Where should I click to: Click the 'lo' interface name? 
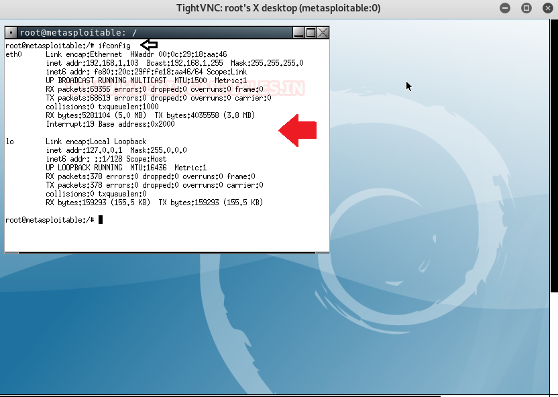point(9,141)
